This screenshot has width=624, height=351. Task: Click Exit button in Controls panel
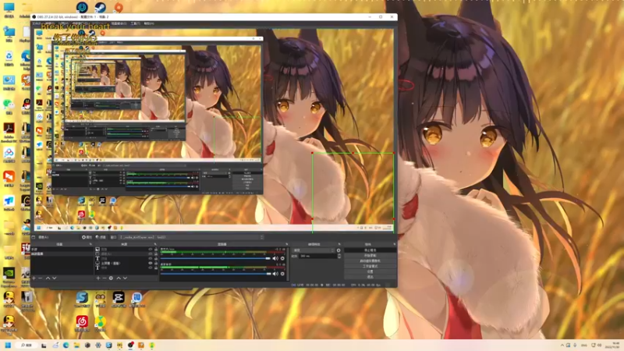(x=370, y=277)
